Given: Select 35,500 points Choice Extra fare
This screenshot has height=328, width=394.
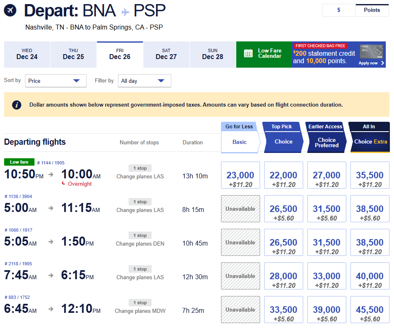Looking at the screenshot, I should [x=370, y=175].
